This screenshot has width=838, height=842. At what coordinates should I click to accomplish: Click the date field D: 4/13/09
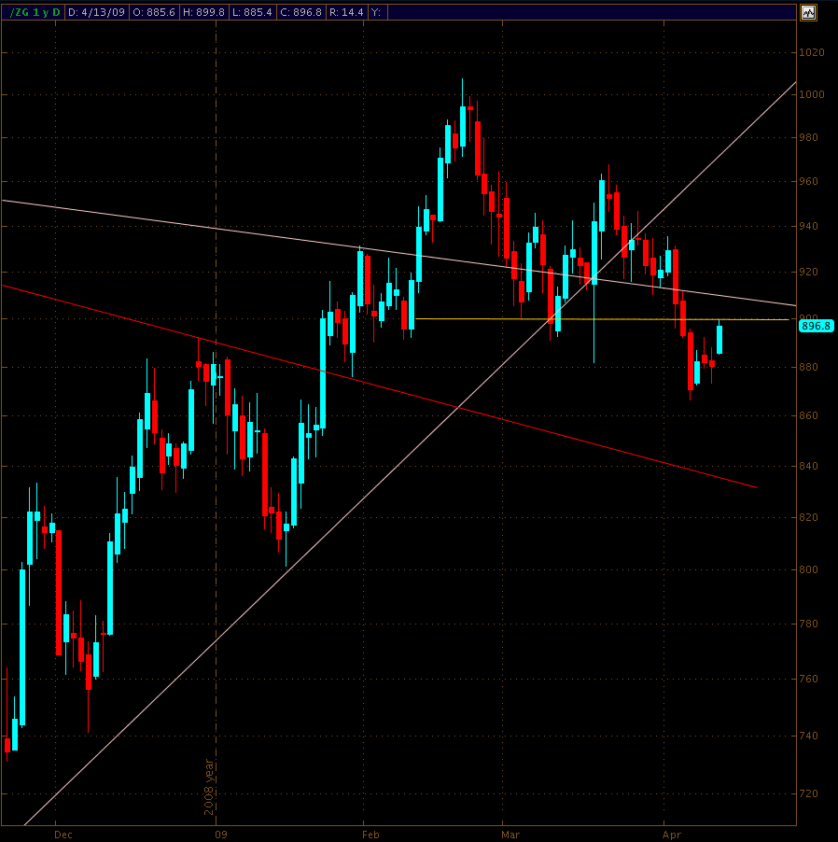click(x=98, y=12)
